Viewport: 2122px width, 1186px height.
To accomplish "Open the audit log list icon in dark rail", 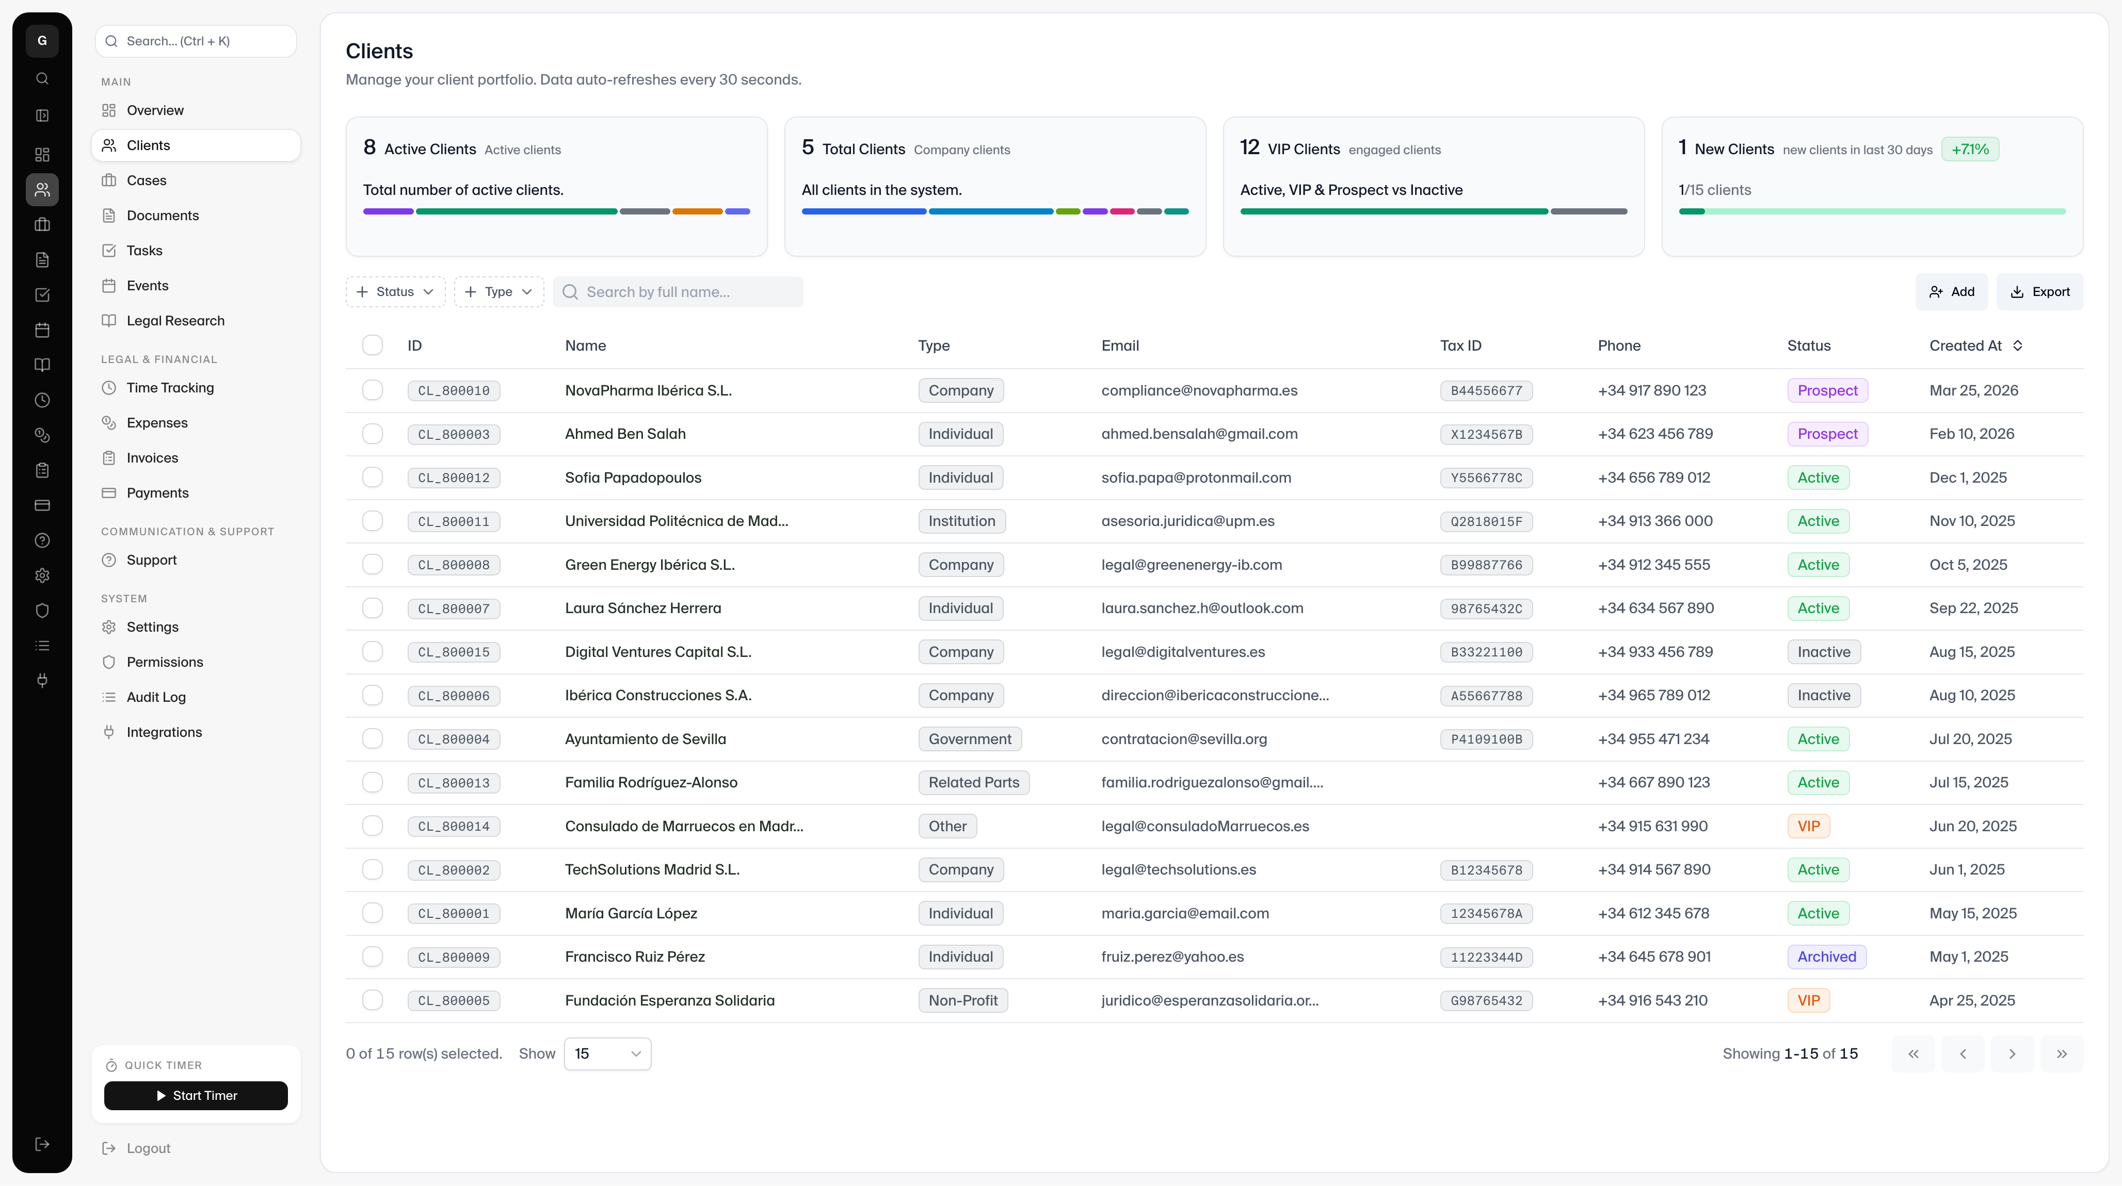I will coord(42,646).
